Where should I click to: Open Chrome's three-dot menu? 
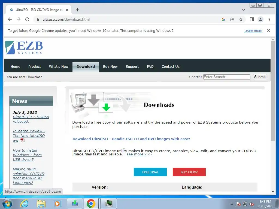tap(269, 19)
